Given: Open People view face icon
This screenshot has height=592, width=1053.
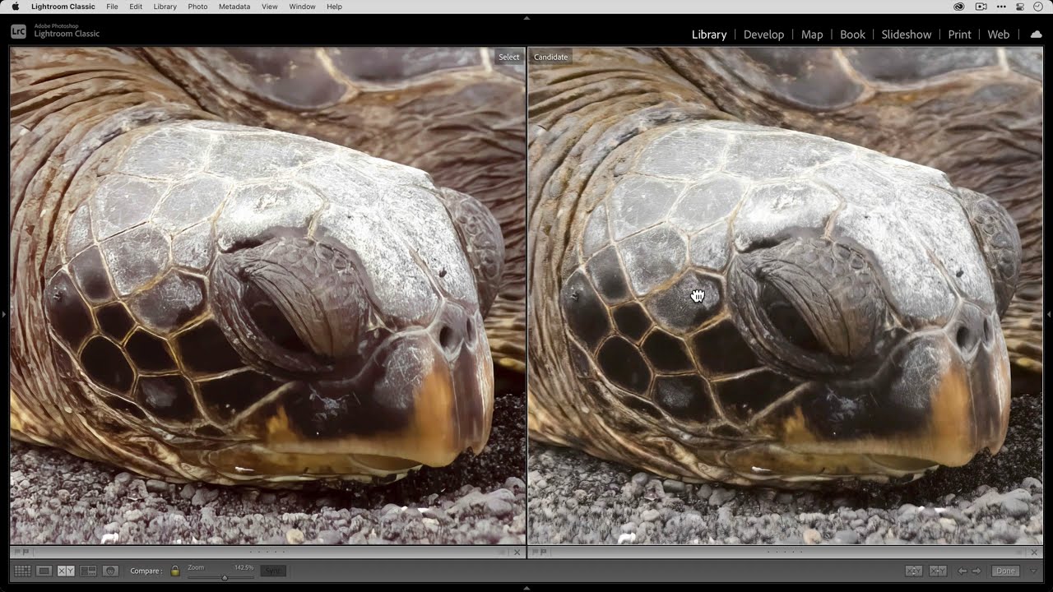Looking at the screenshot, I should click(110, 571).
